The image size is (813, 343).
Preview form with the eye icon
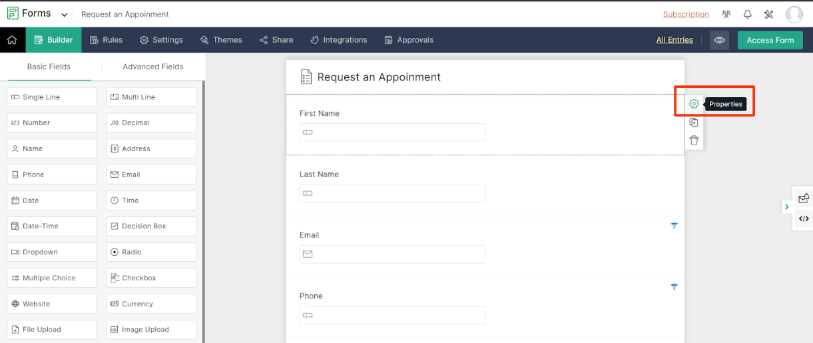[719, 40]
